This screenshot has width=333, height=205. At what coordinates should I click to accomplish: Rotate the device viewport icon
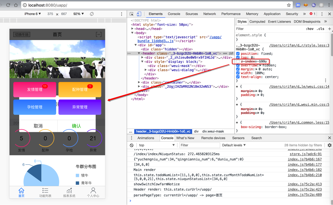point(92,14)
